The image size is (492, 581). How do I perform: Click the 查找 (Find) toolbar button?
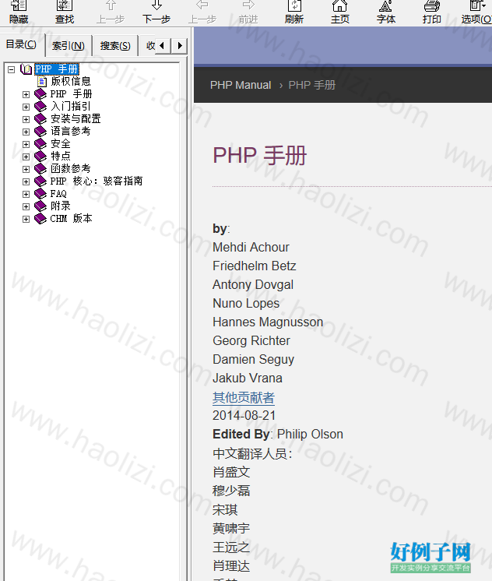pos(65,12)
